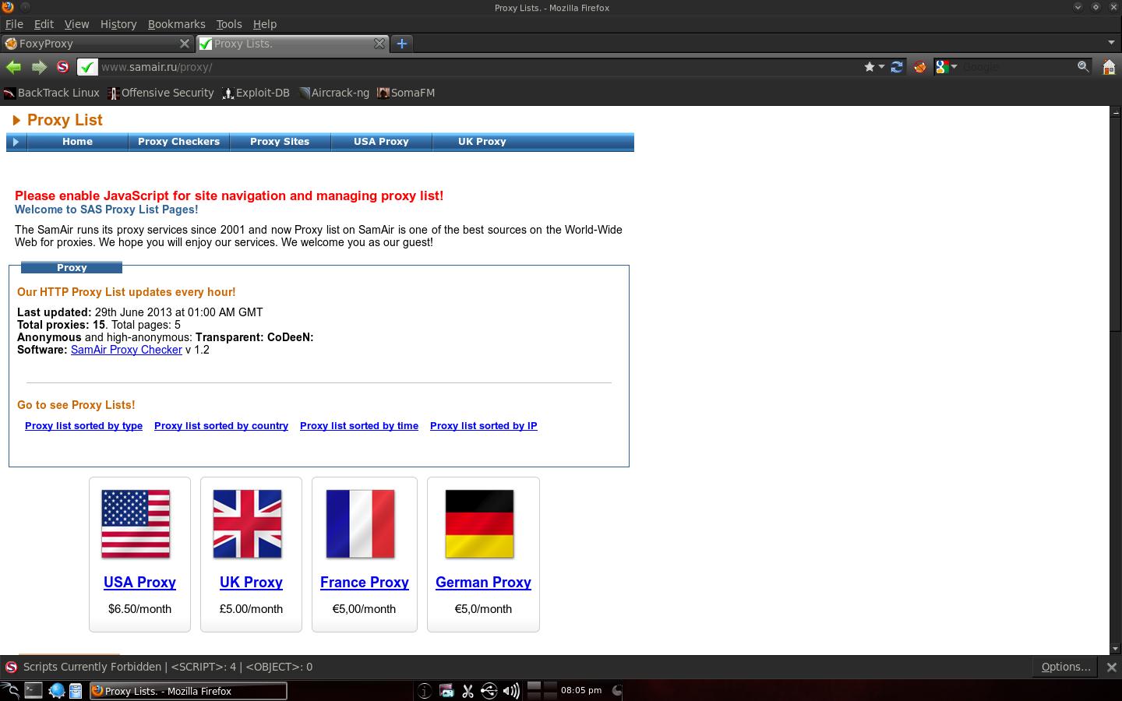Click the samair.ru address bar

coord(479,67)
